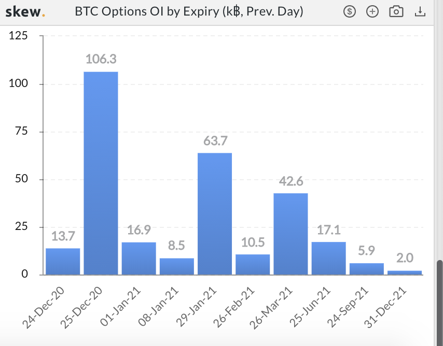This screenshot has width=443, height=346.
Task: Click the 24-Dec-20 bar with 13.7
Action: click(63, 262)
